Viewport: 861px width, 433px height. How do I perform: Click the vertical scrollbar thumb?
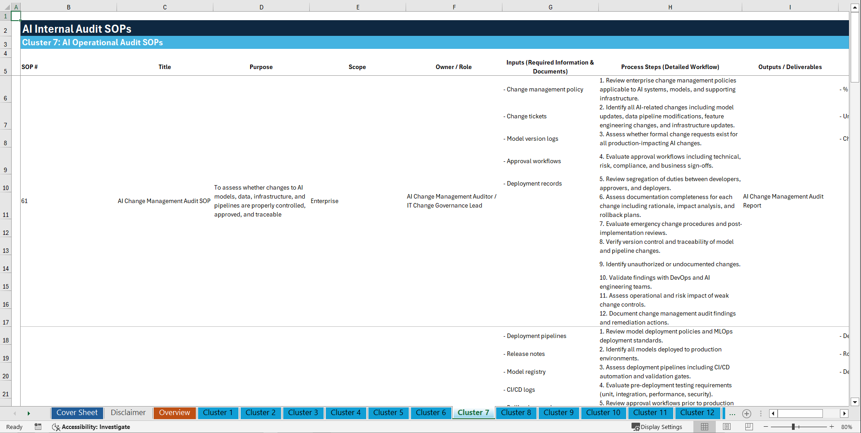(x=855, y=47)
